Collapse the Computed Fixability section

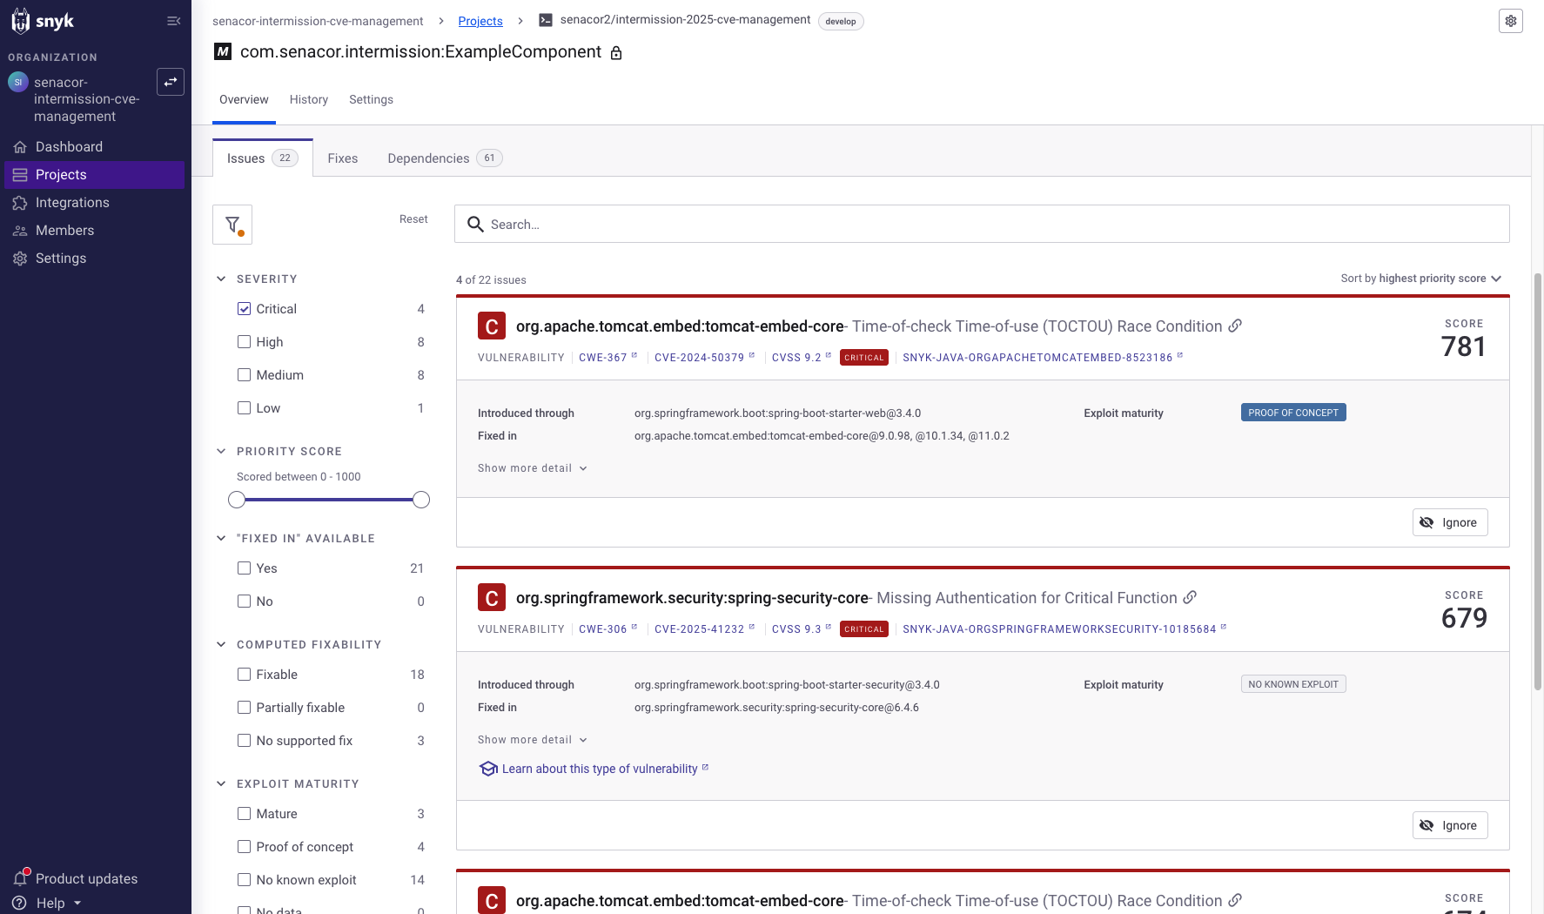coord(221,644)
